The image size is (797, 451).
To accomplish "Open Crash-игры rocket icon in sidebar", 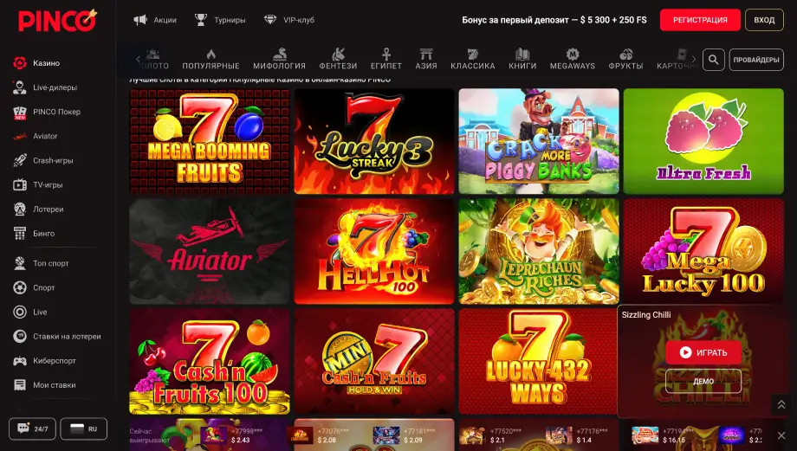I will point(20,160).
